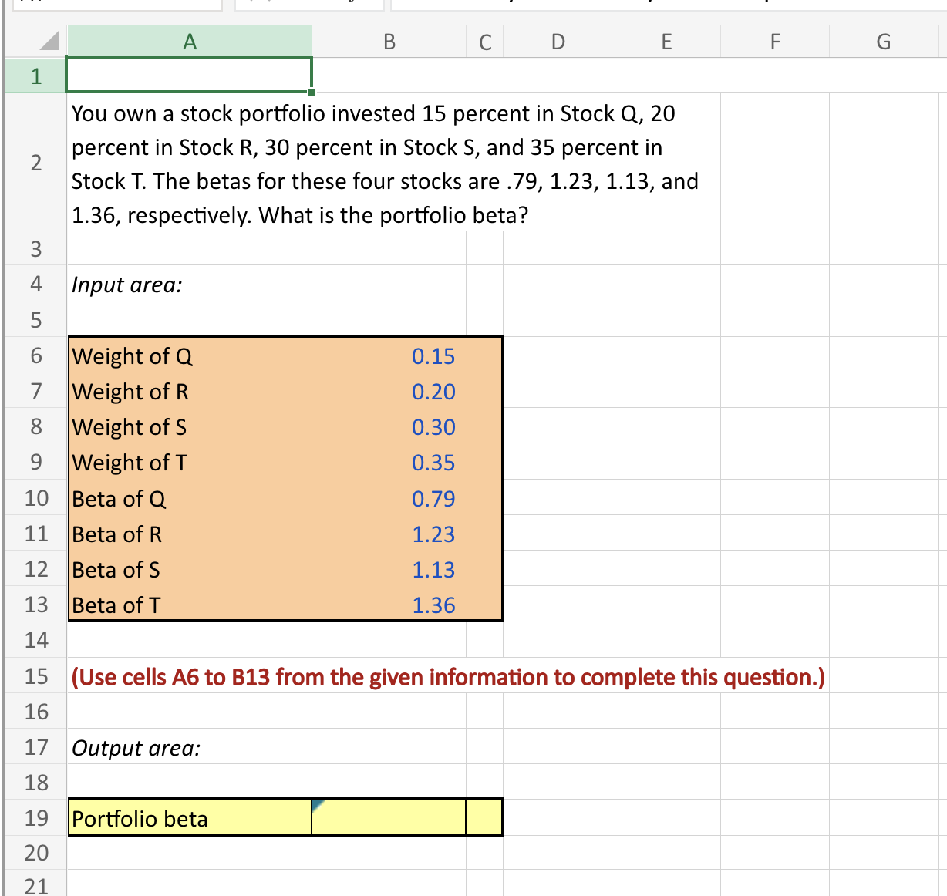The height and width of the screenshot is (896, 947).
Task: Select column A header
Action: (190, 41)
